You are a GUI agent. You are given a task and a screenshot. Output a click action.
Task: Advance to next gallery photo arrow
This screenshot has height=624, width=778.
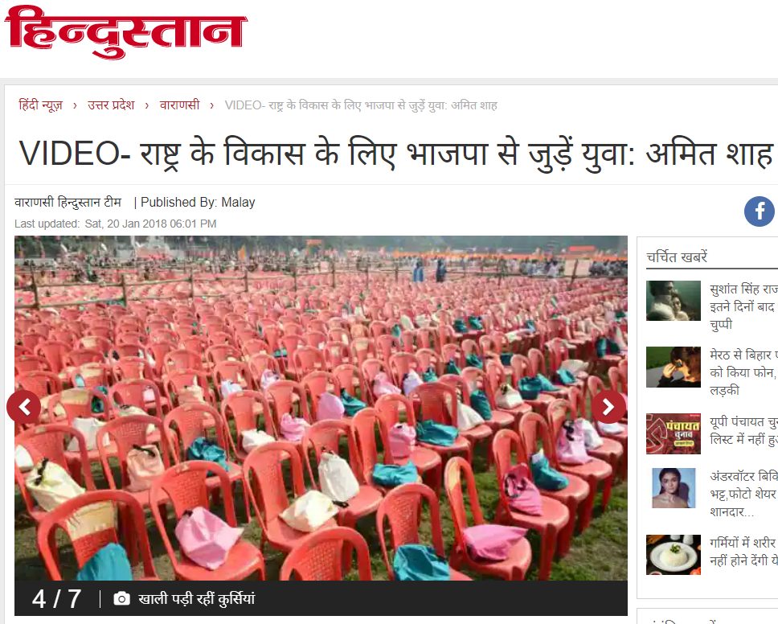pyautogui.click(x=608, y=407)
